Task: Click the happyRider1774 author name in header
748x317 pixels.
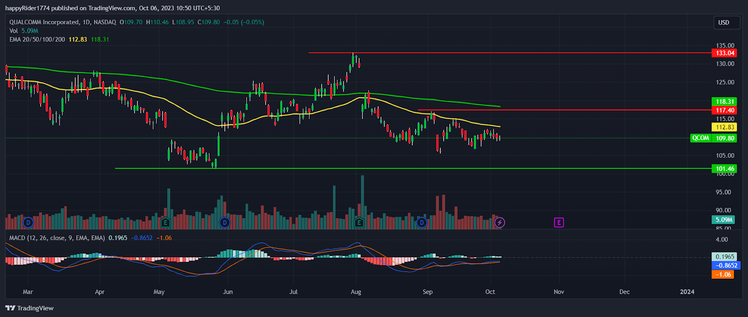Action: pyautogui.click(x=28, y=8)
